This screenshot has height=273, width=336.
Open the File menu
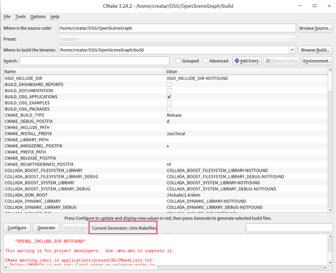[7, 16]
